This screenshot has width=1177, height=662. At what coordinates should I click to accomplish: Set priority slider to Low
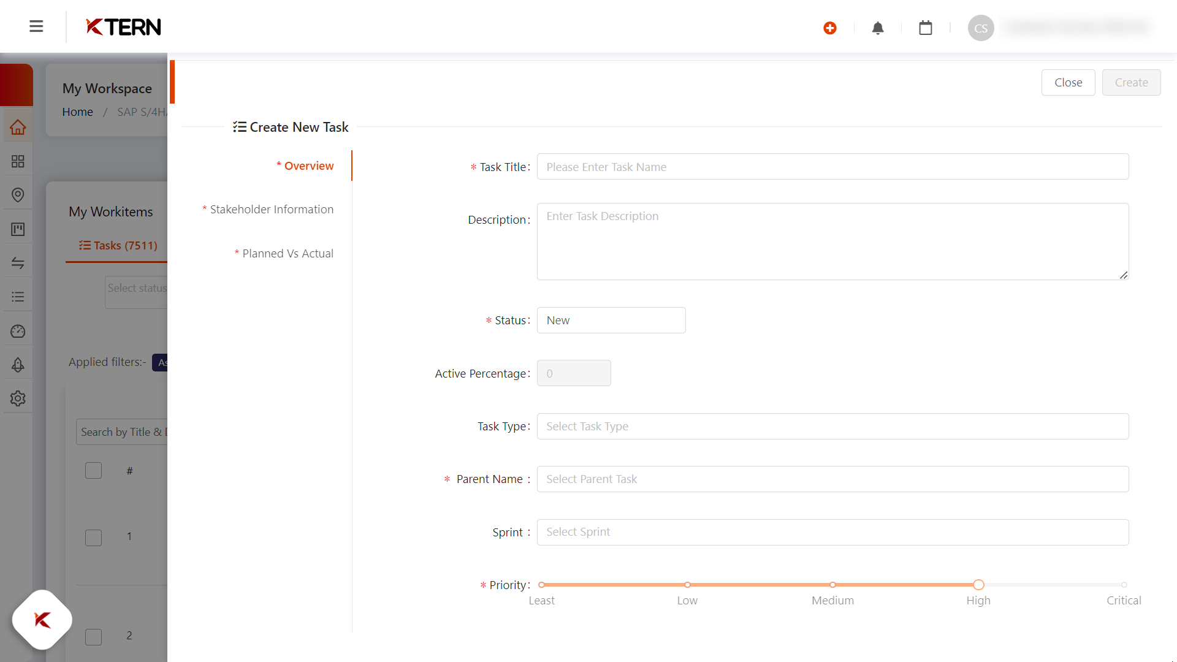tap(687, 585)
